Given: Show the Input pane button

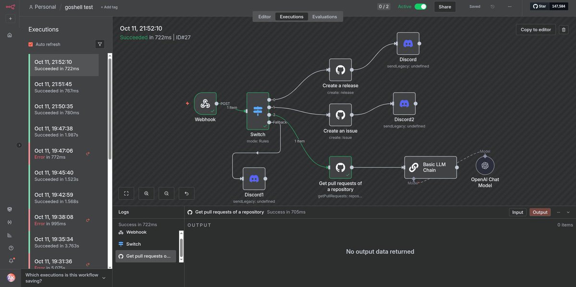Looking at the screenshot, I should (x=517, y=212).
